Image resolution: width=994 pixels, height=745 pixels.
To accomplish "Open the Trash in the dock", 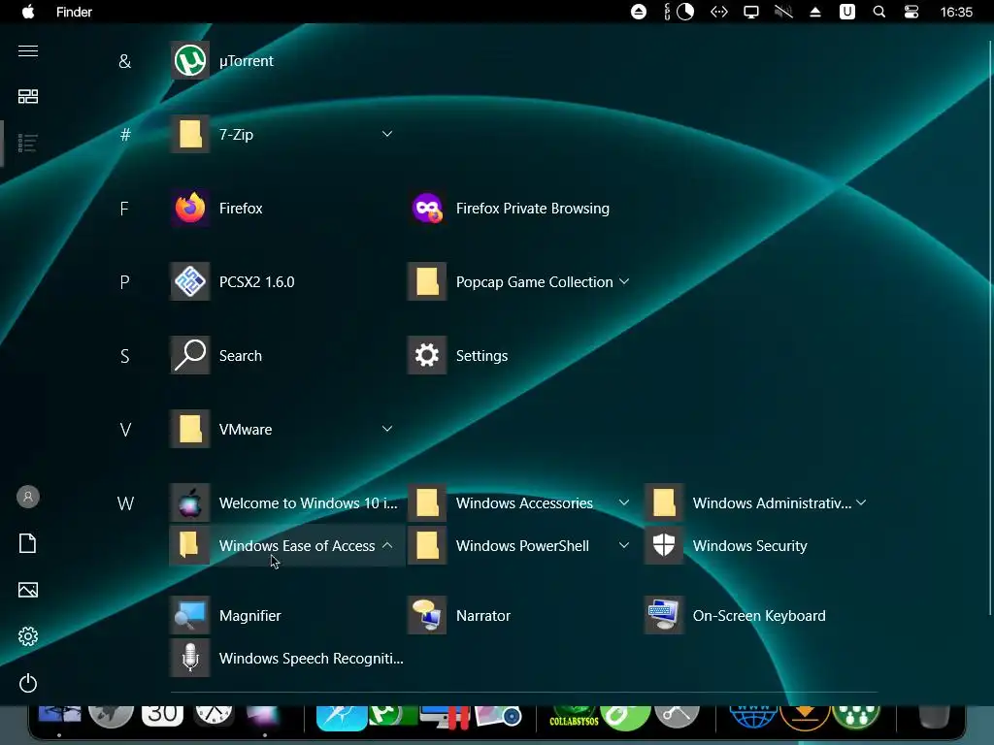I will (x=934, y=717).
